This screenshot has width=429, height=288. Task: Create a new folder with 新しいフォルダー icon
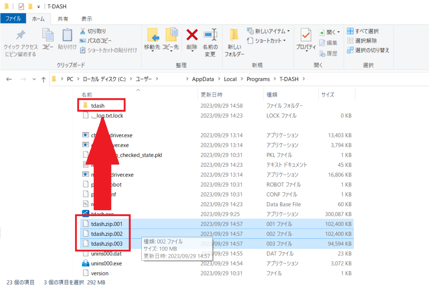point(234,35)
